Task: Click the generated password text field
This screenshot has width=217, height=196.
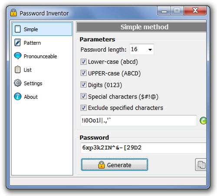Action: coord(144,148)
